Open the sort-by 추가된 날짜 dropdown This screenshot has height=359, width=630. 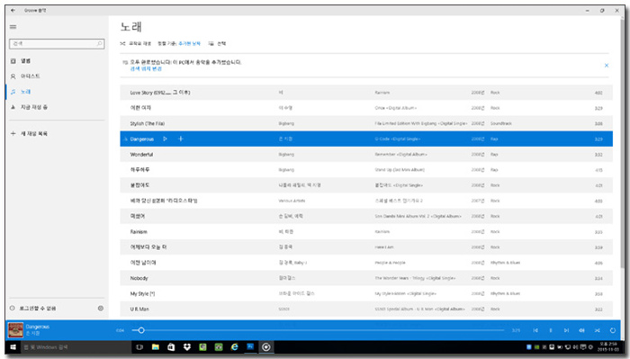tap(189, 43)
